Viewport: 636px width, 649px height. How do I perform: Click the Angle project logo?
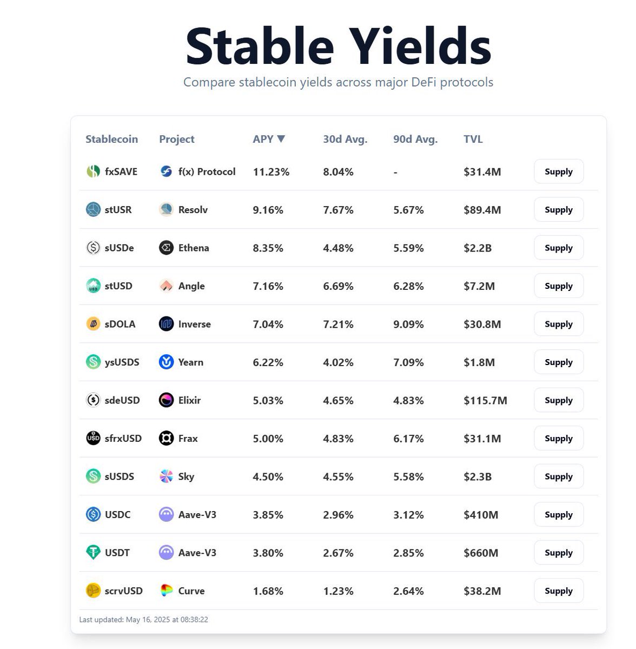166,286
